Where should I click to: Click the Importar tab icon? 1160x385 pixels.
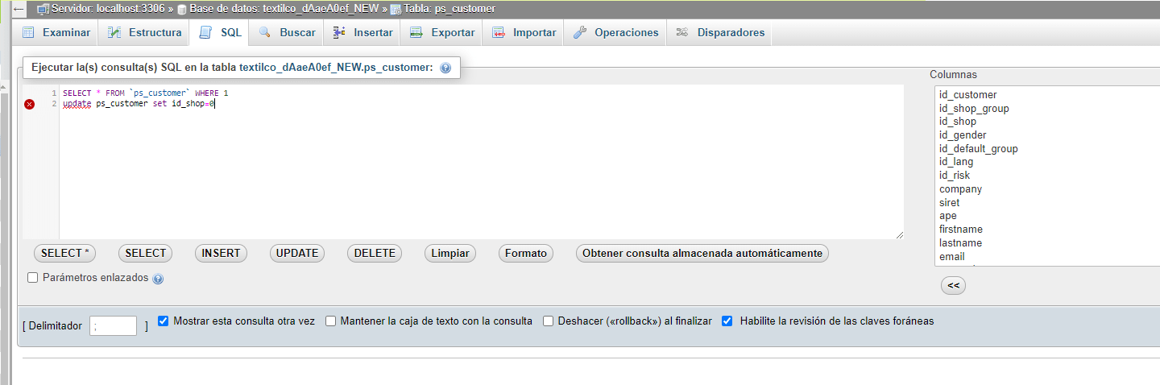499,32
